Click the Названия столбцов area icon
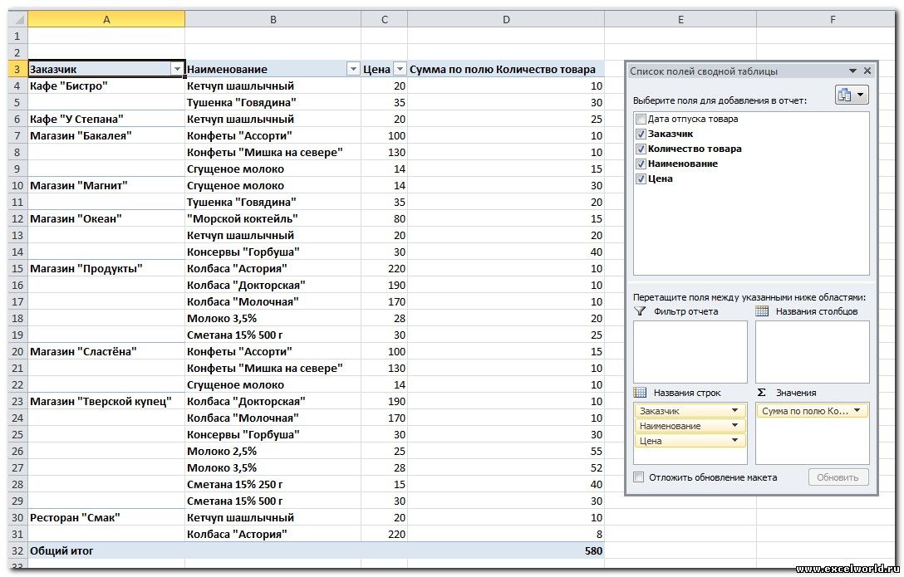Viewport: 904px width, 577px height. pyautogui.click(x=762, y=311)
